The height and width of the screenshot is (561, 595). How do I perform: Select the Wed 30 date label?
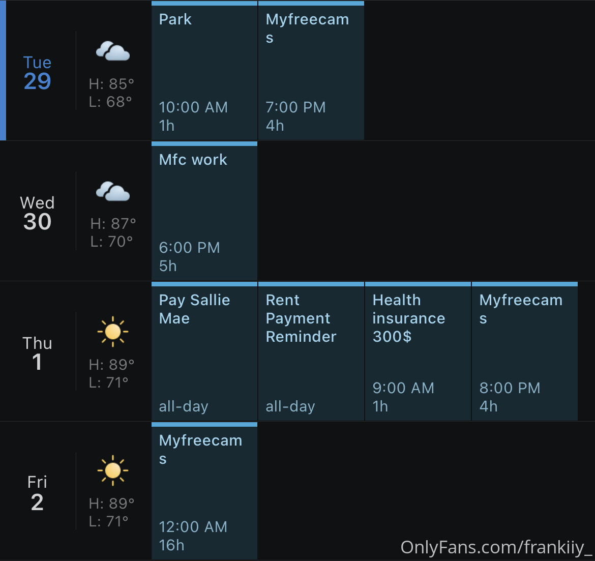tap(37, 213)
